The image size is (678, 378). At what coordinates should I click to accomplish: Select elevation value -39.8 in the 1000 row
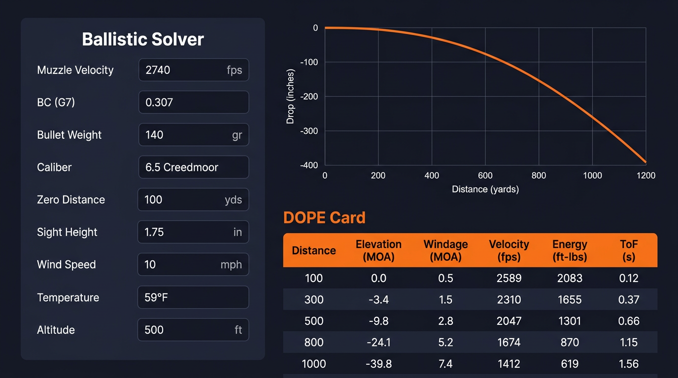(x=378, y=364)
